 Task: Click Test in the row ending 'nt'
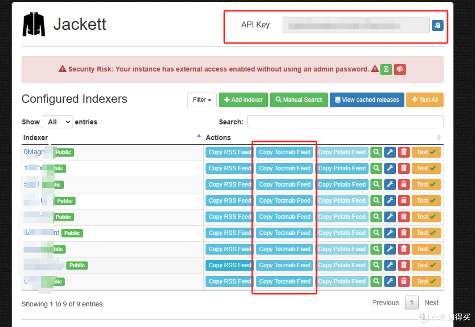(426, 233)
